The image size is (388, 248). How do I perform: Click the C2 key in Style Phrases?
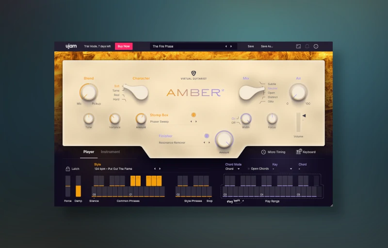[x=178, y=192]
